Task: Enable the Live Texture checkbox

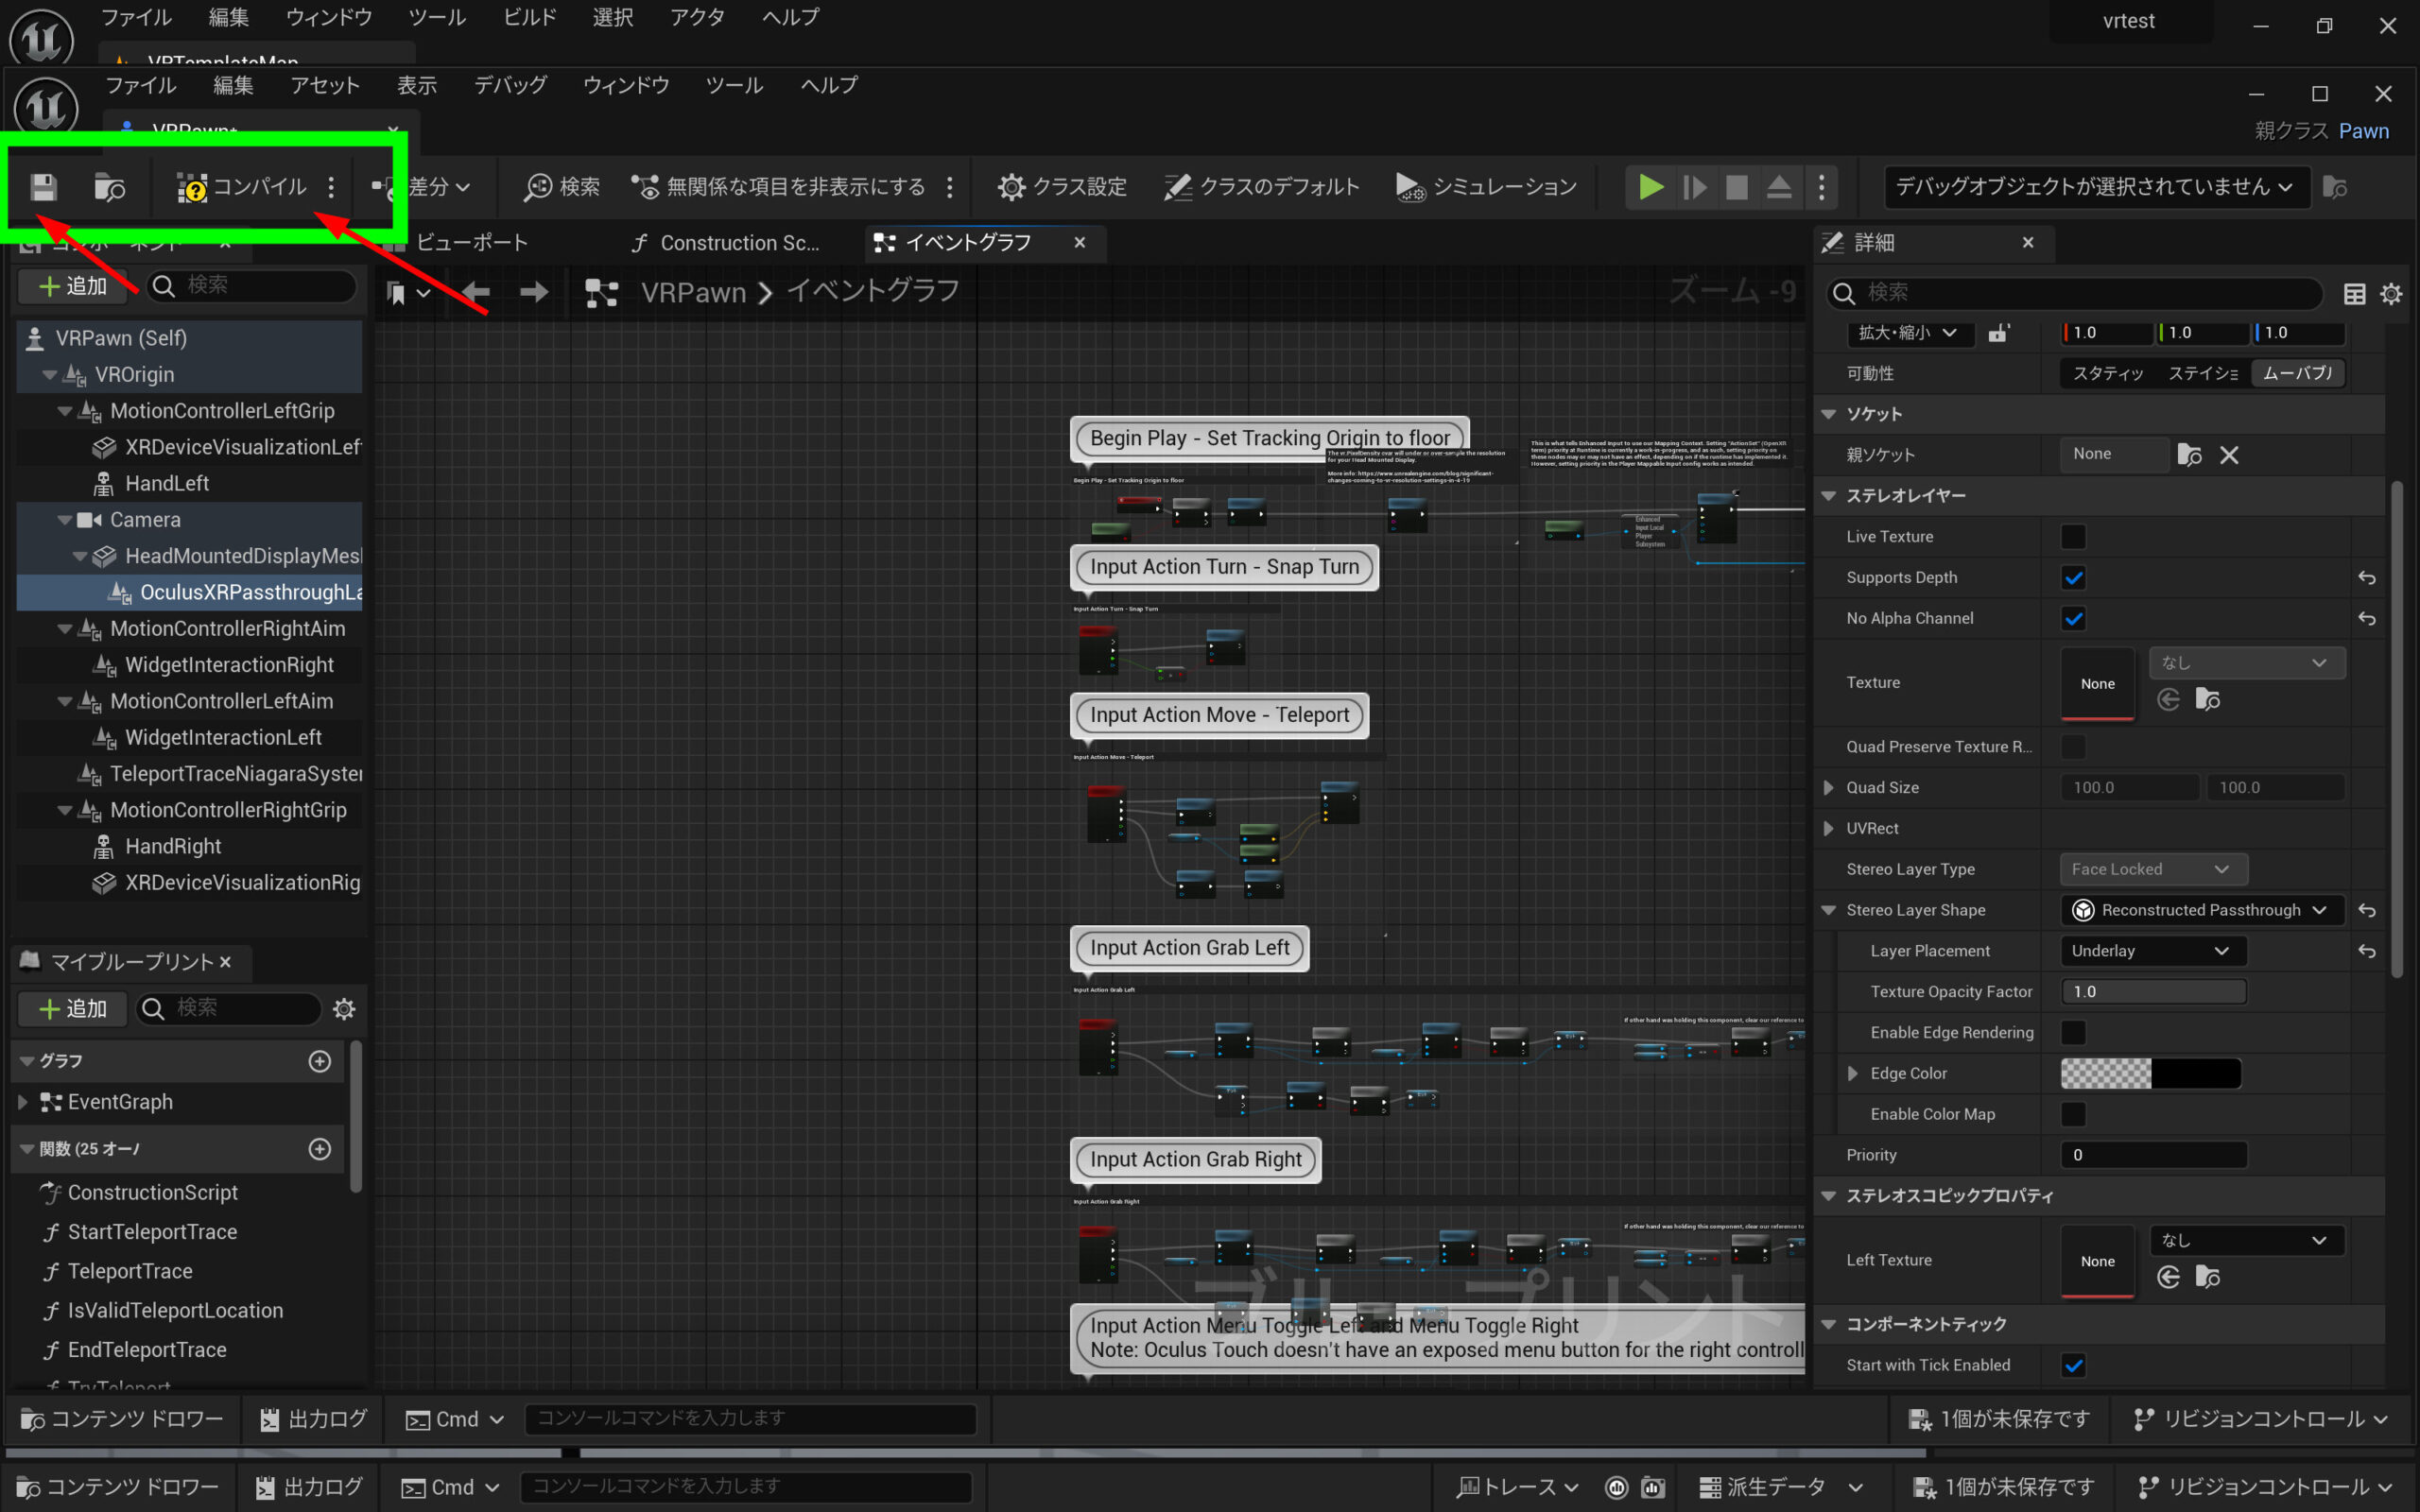Action: (x=2073, y=537)
